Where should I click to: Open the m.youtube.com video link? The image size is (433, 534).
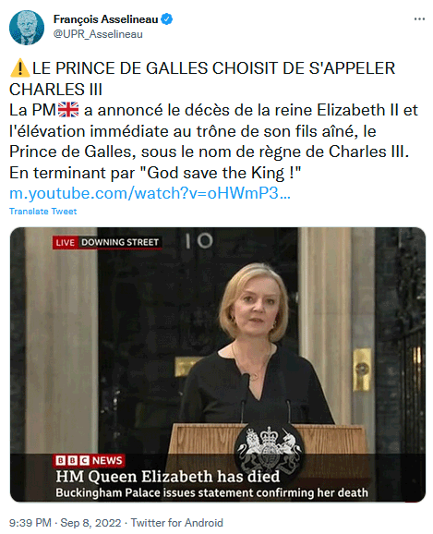tap(150, 193)
